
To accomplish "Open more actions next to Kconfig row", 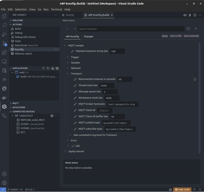I will click(x=55, y=49).
